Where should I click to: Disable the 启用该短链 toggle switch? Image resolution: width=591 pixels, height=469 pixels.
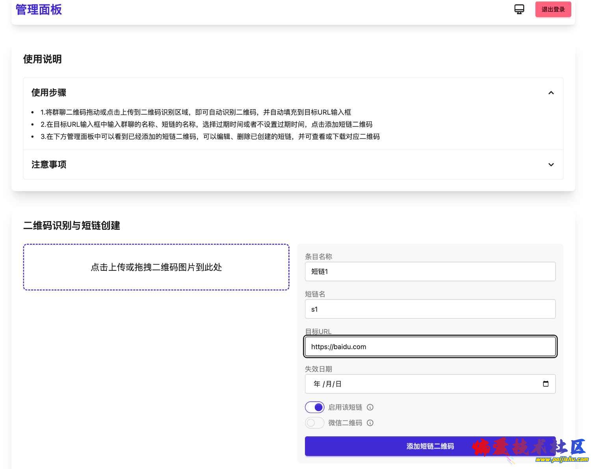point(314,408)
